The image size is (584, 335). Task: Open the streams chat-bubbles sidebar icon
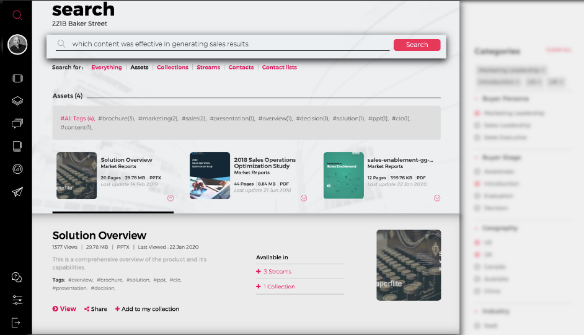coord(17,123)
